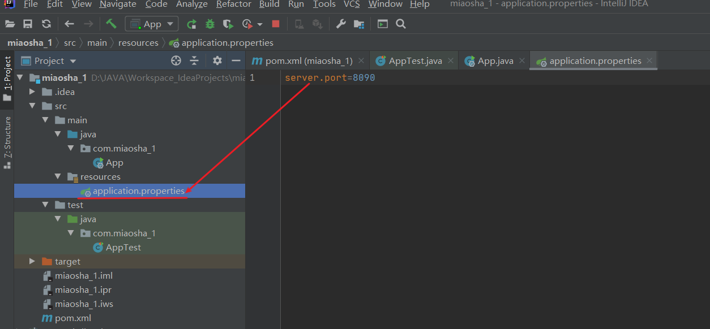This screenshot has width=710, height=329.
Task: Build the project with the hammer icon
Action: coord(111,24)
